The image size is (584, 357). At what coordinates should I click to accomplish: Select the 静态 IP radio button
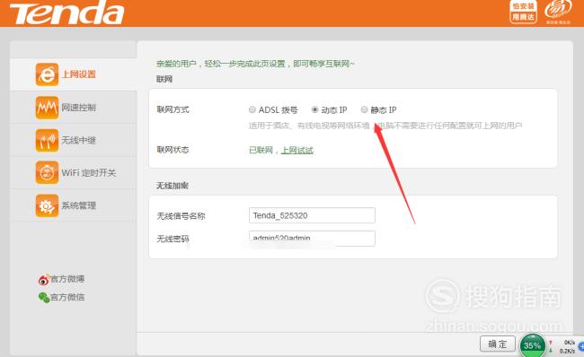pyautogui.click(x=364, y=109)
